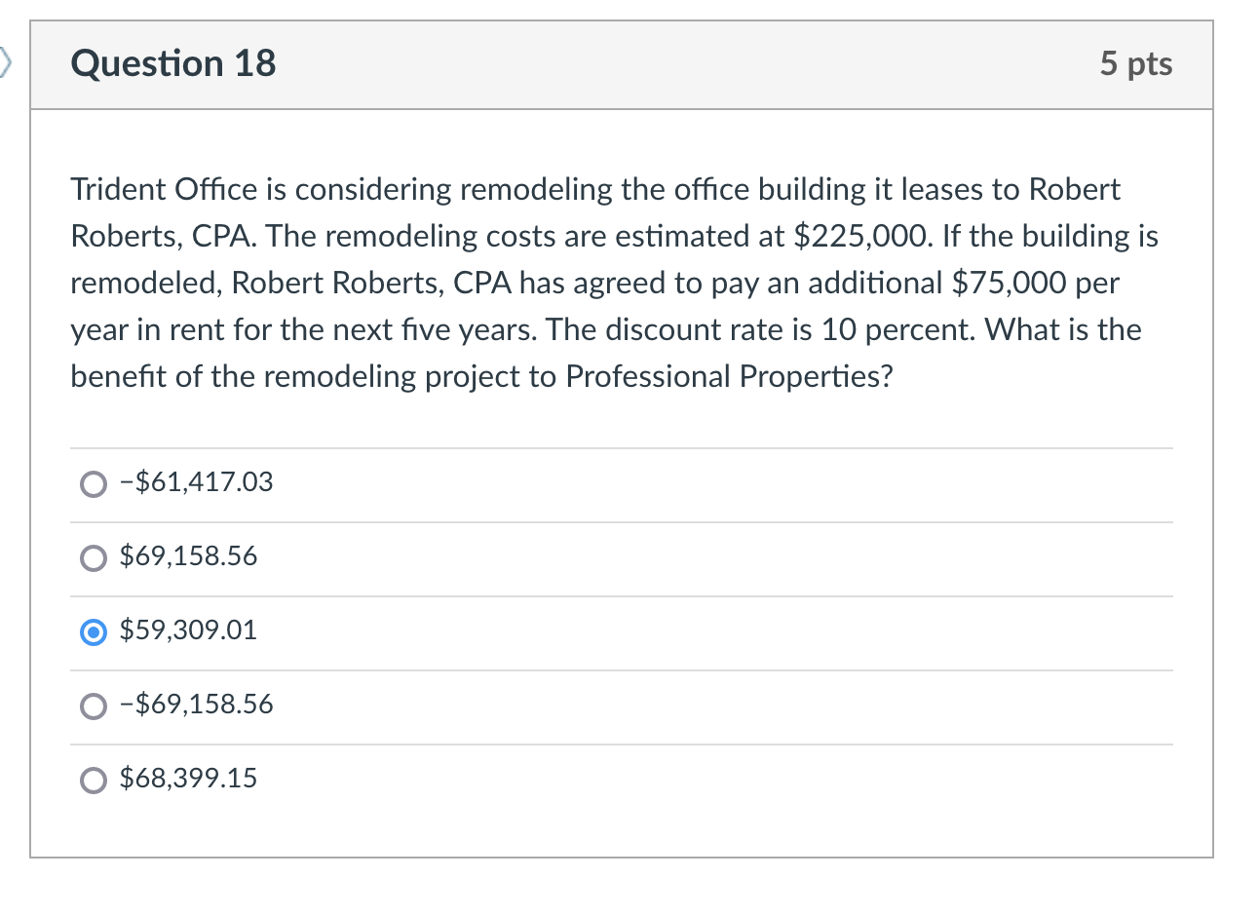The height and width of the screenshot is (916, 1259).
Task: Select the -$61,417.03 radio button
Action: tap(93, 483)
